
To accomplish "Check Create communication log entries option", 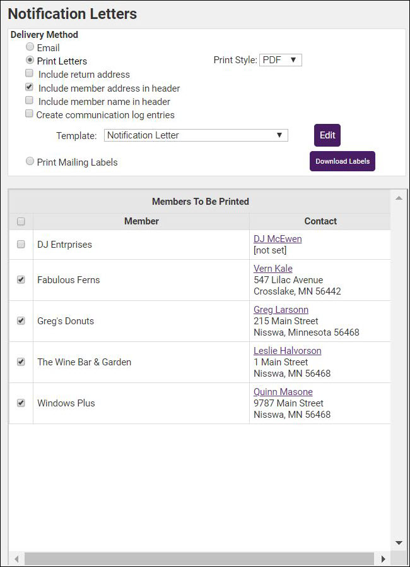I will click(29, 114).
